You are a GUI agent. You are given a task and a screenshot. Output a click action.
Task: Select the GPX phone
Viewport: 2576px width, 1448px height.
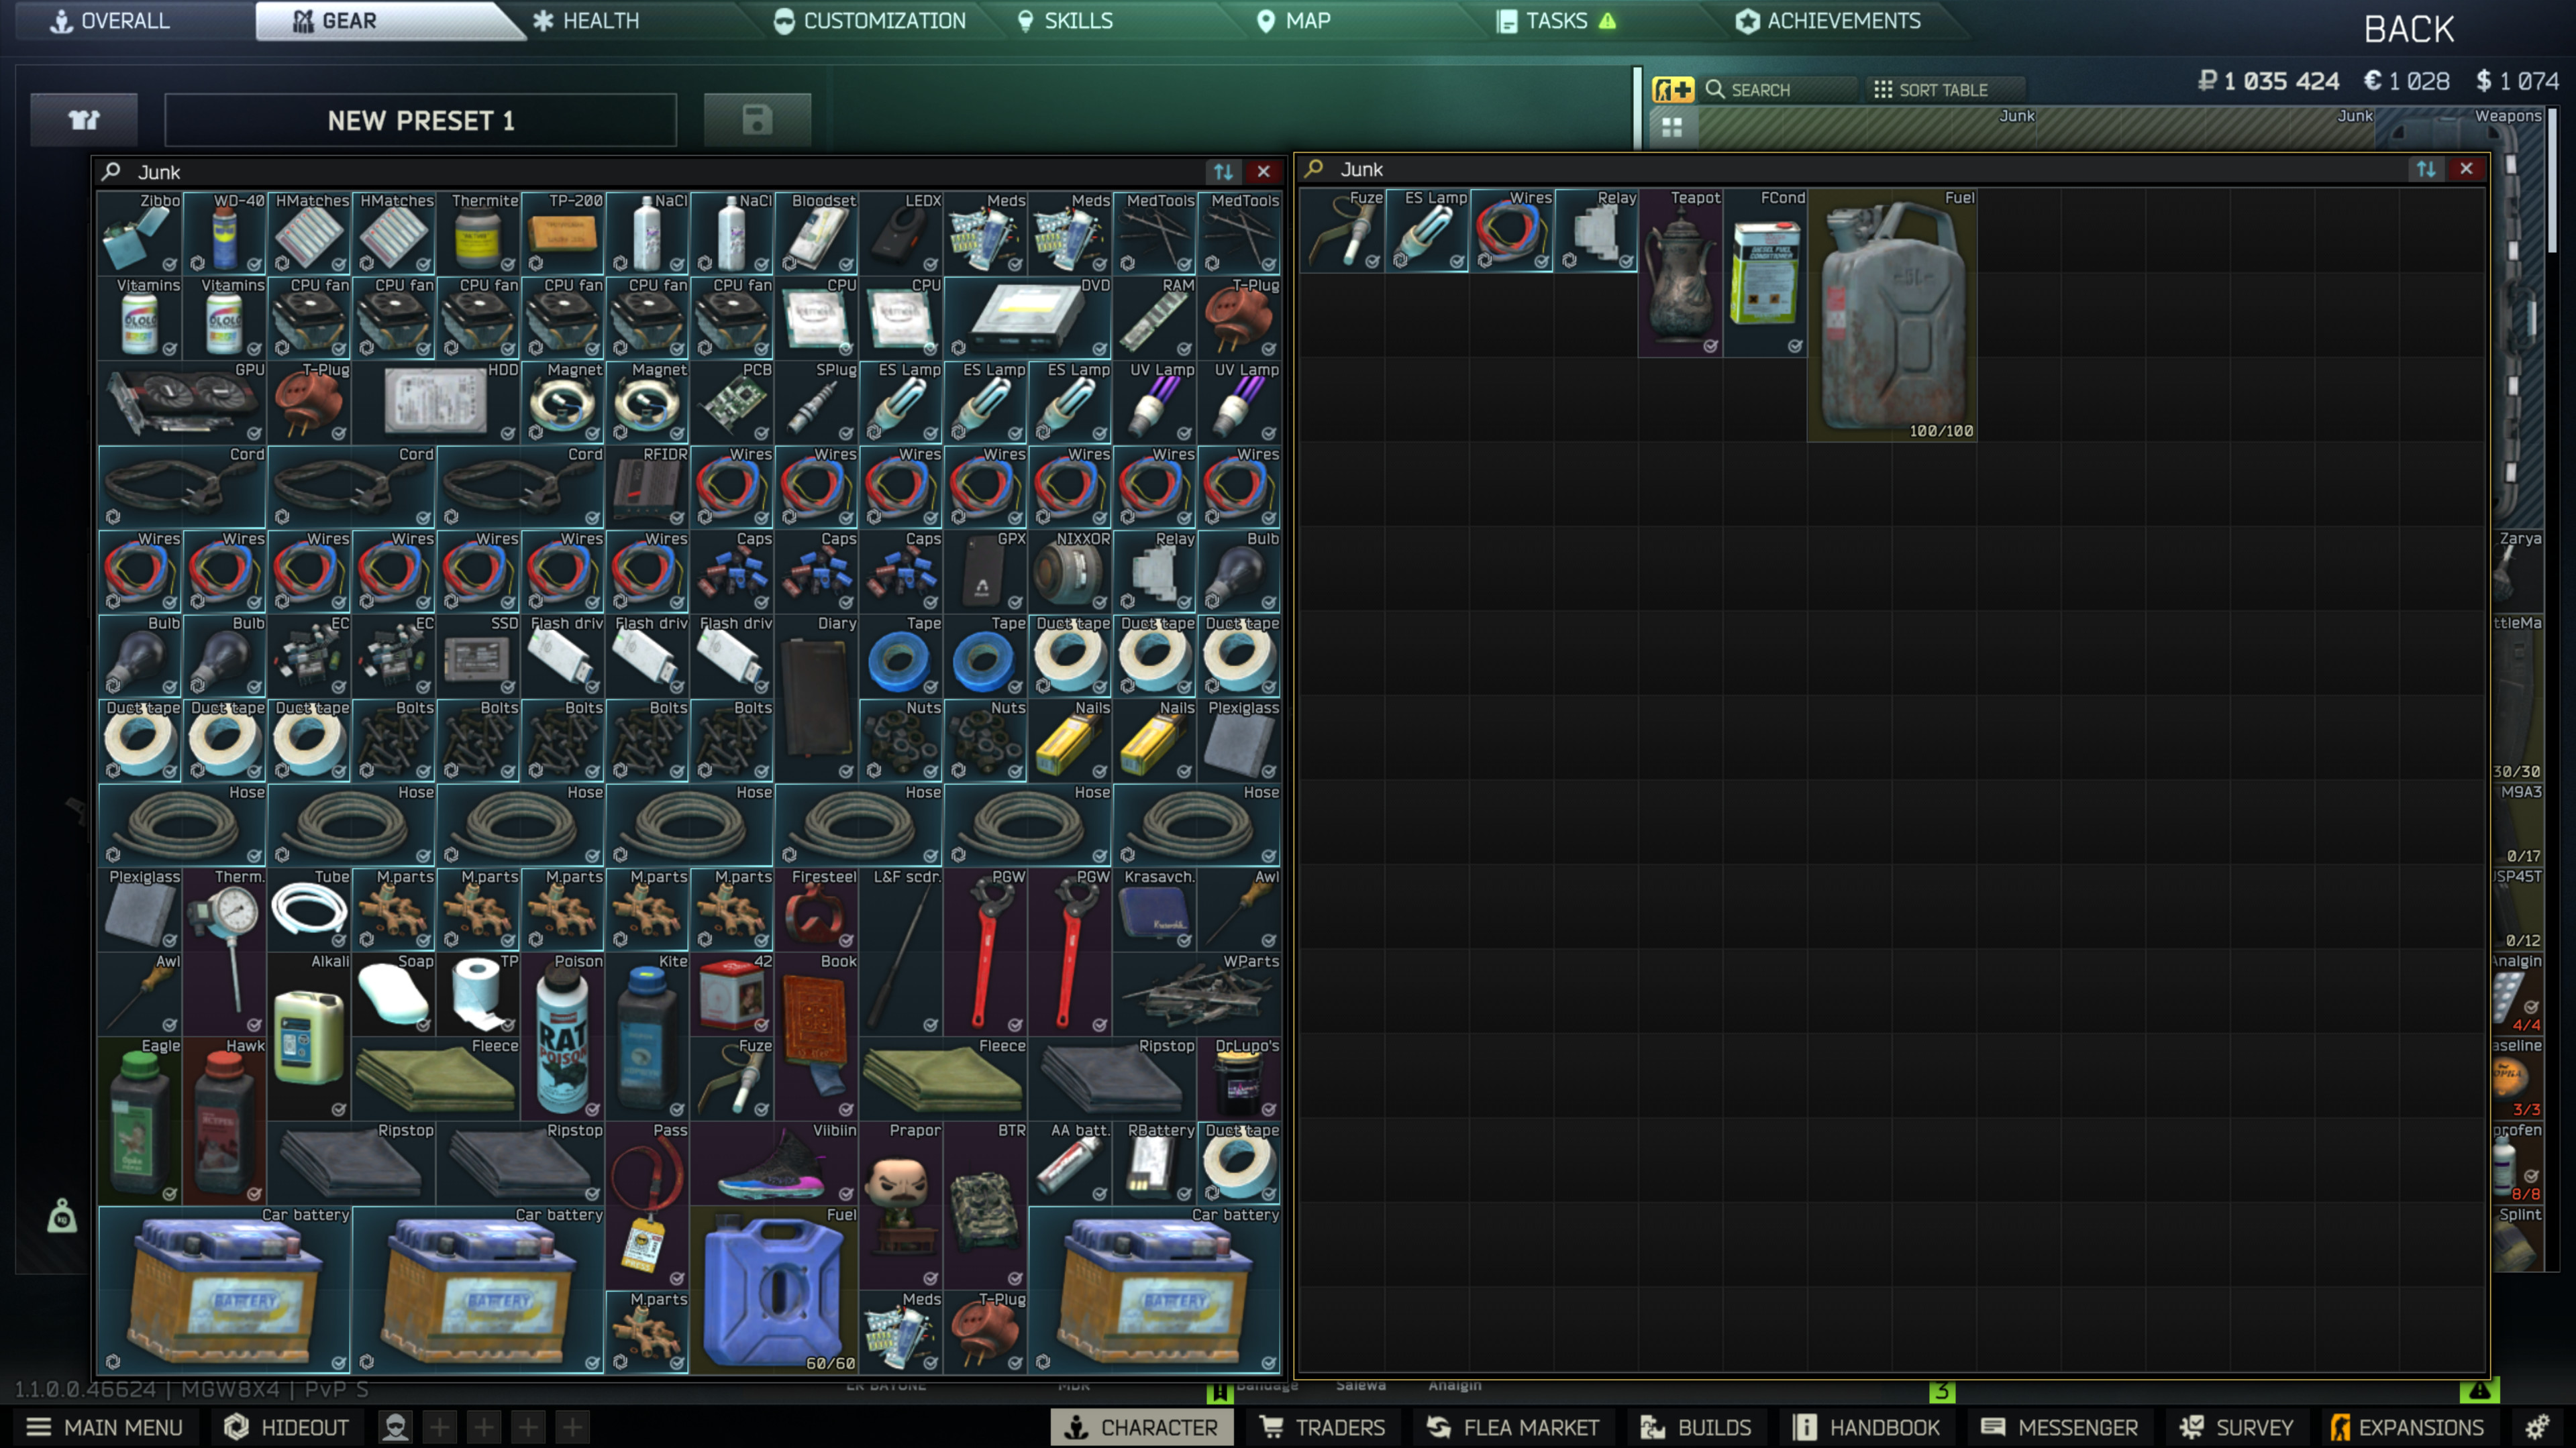click(x=986, y=571)
